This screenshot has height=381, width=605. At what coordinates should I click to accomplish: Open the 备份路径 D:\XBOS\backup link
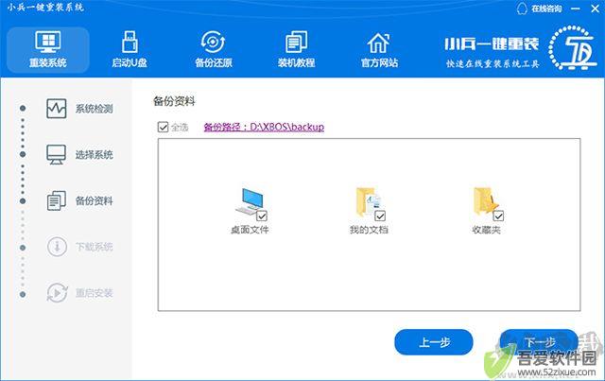(264, 127)
